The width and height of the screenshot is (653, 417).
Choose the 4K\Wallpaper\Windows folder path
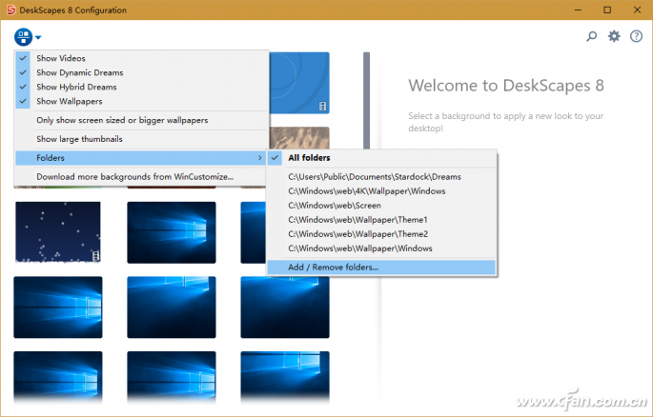[381, 191]
